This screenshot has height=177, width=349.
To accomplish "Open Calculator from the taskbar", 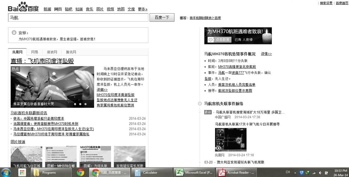I will point(152,172).
